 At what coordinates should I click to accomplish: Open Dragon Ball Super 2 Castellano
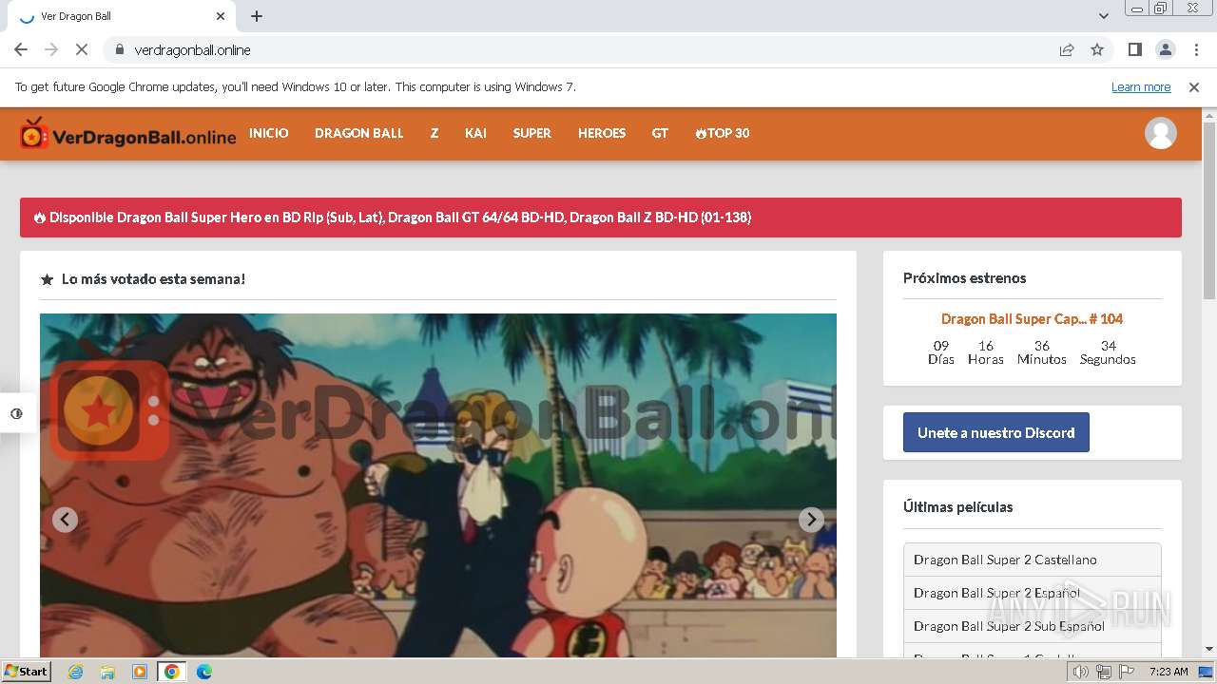pos(1033,560)
